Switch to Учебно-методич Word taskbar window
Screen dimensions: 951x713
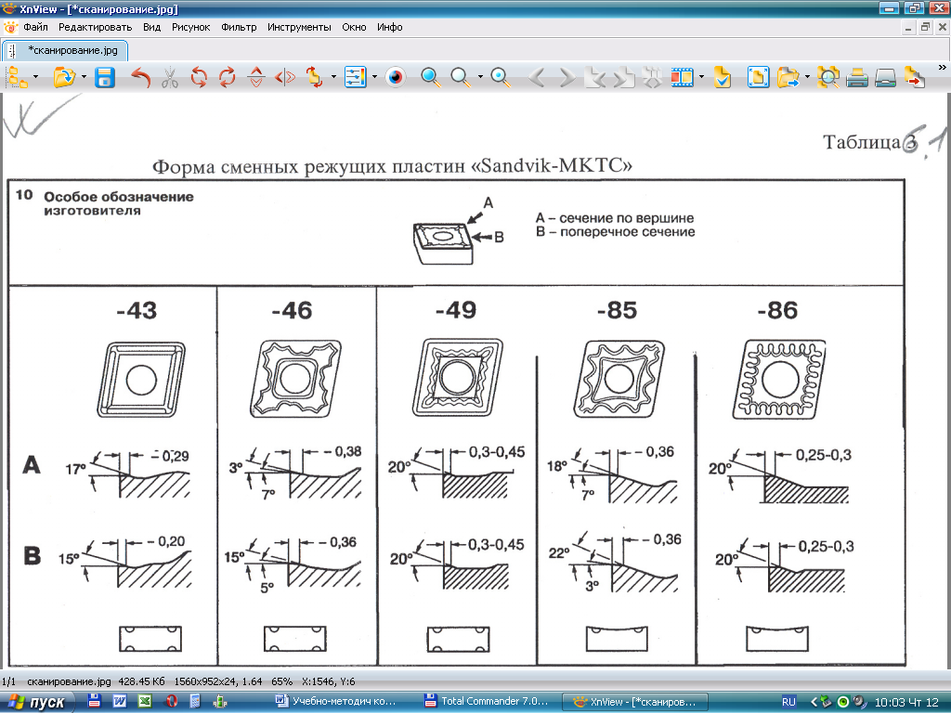(335, 702)
